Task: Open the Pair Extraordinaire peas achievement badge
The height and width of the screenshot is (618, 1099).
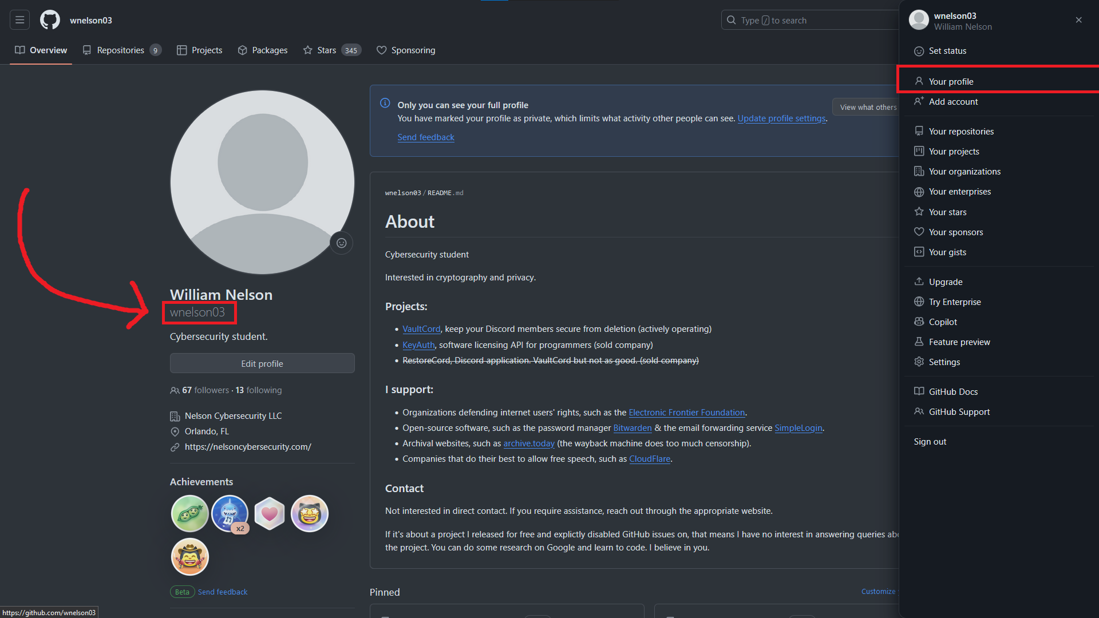Action: click(189, 513)
